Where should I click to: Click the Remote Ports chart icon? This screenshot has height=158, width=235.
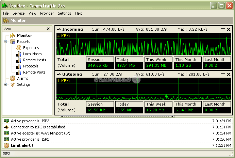(x=19, y=72)
